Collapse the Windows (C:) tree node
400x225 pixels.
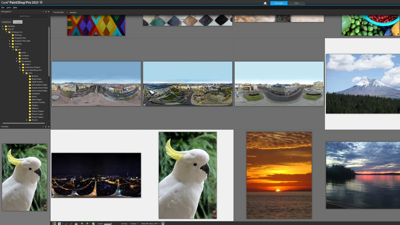click(6, 32)
